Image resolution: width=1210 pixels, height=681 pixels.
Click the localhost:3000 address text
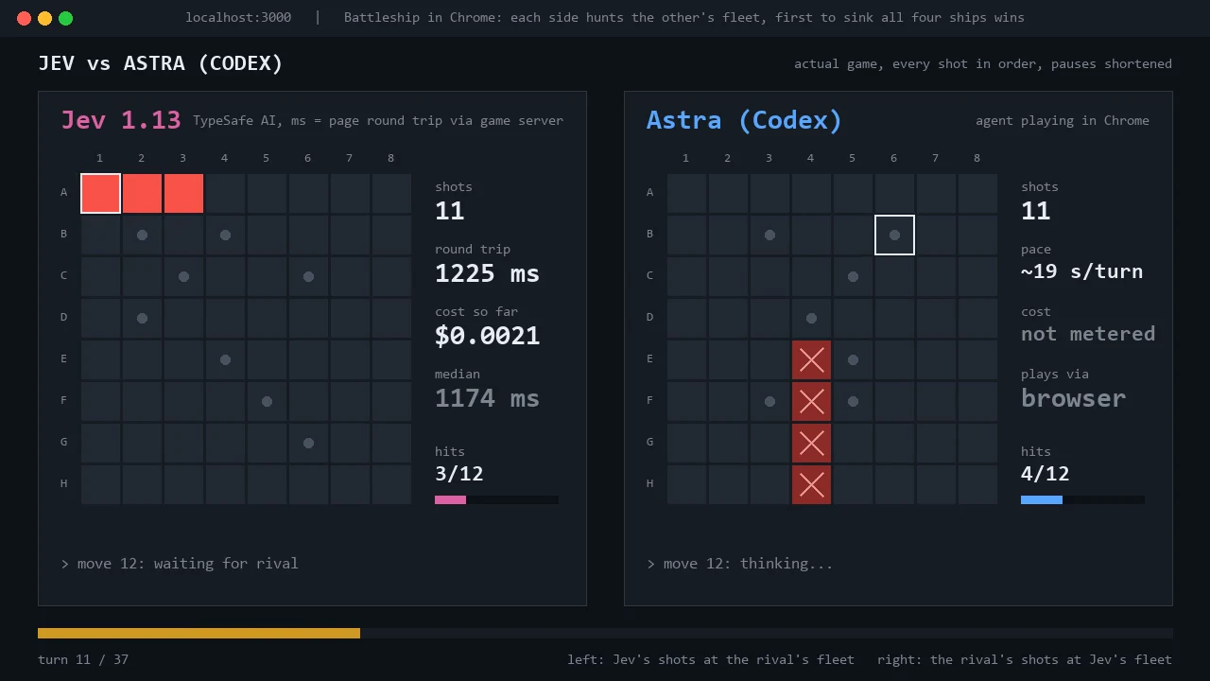[x=238, y=17]
